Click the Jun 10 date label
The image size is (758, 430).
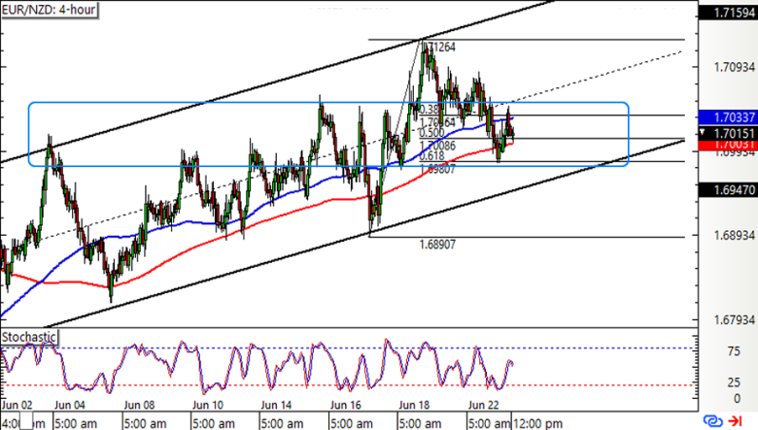(x=207, y=405)
